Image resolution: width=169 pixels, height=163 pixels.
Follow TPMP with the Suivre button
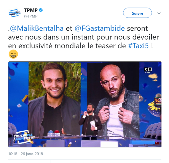click(137, 13)
